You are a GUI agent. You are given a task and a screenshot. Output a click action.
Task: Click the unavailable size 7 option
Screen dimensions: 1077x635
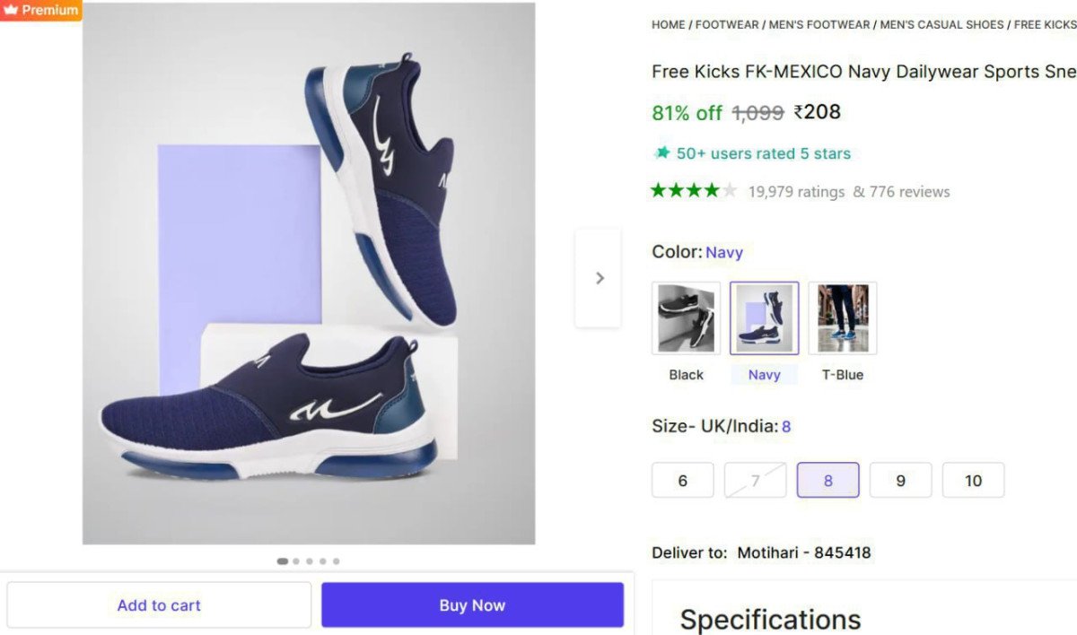[755, 481]
